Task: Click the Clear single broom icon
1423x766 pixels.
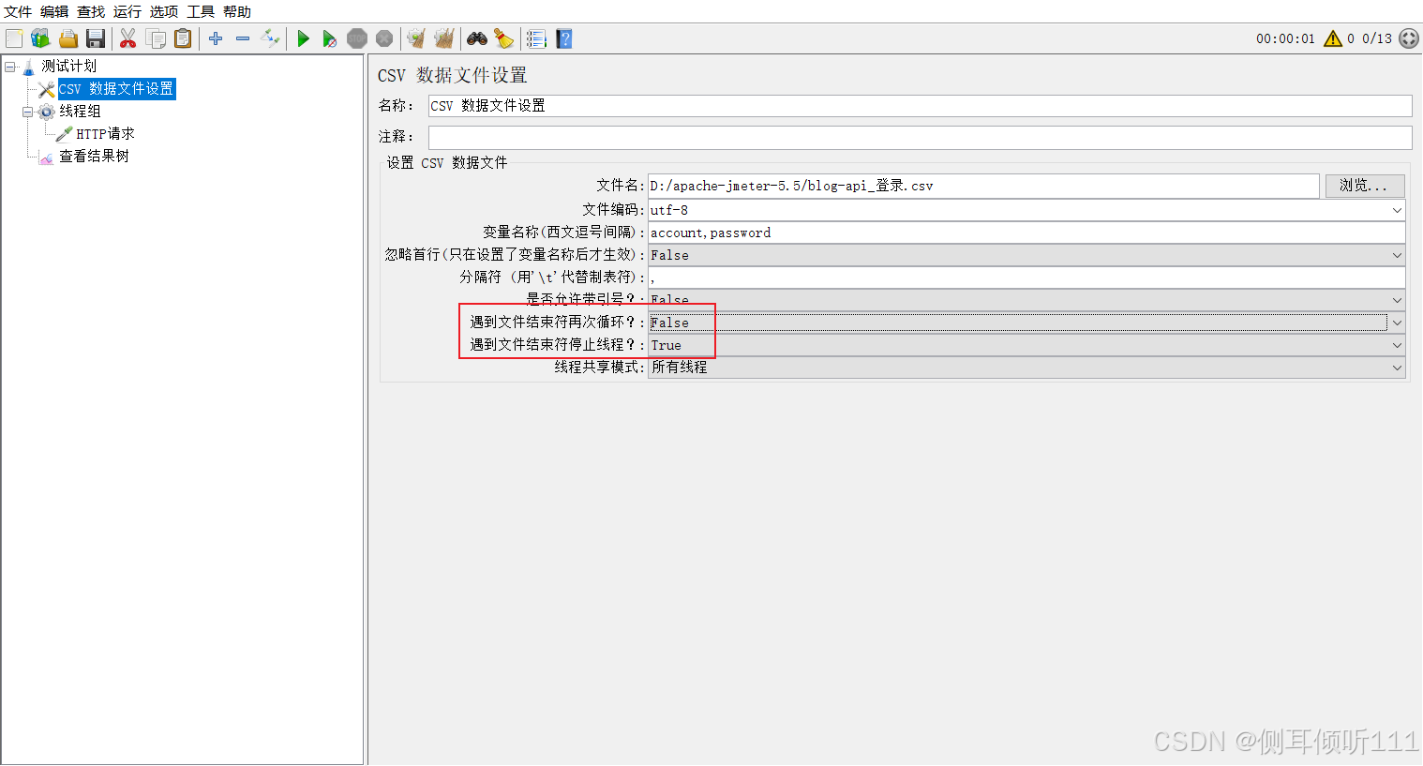Action: 416,38
